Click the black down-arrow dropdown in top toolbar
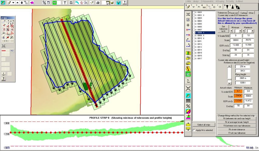 (13, 3)
